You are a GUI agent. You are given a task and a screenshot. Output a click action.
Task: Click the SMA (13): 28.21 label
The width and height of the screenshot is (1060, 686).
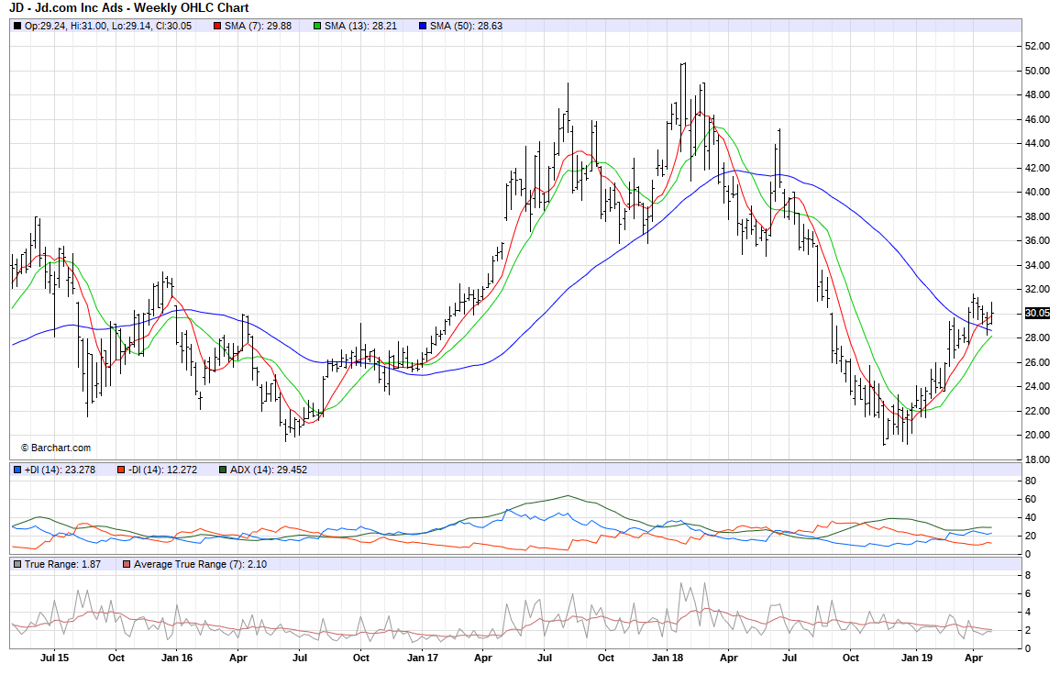click(x=361, y=26)
